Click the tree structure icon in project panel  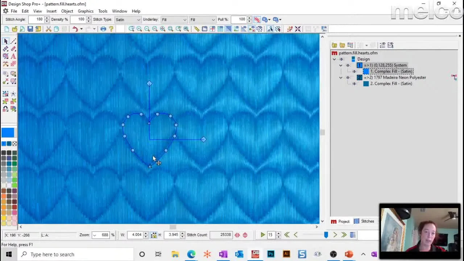point(350,45)
